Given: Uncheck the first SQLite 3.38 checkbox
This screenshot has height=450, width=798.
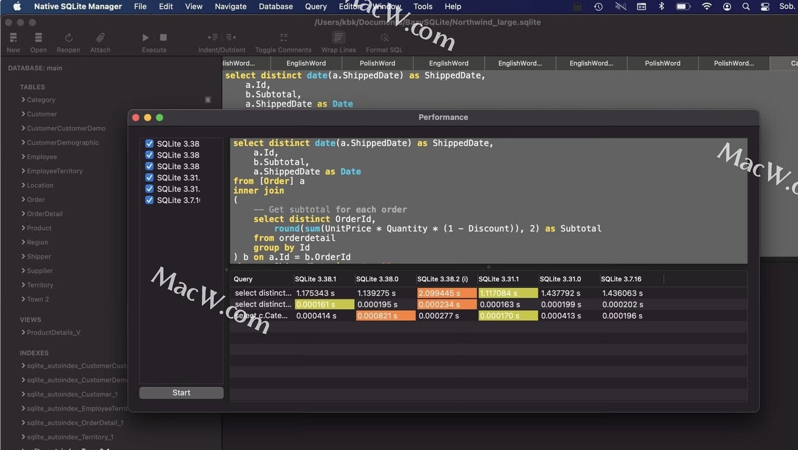Looking at the screenshot, I should click(150, 144).
